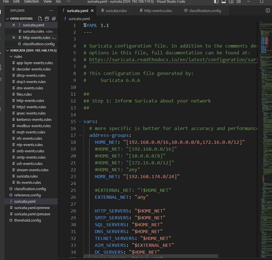Toggle Secondary Side Bar layout icon
The image size is (272, 260).
tap(231, 1)
